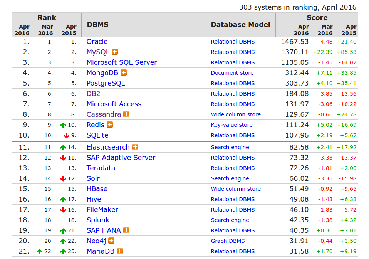This screenshot has height=259, width=369.
Task: Select the Document store database model link
Action: 232,73
